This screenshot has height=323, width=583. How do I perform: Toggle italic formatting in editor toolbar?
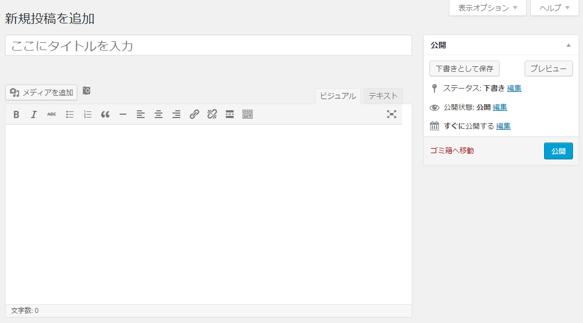click(x=34, y=114)
